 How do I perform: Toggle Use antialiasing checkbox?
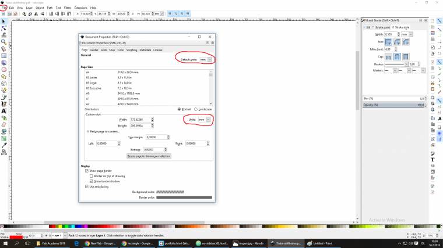point(87,186)
